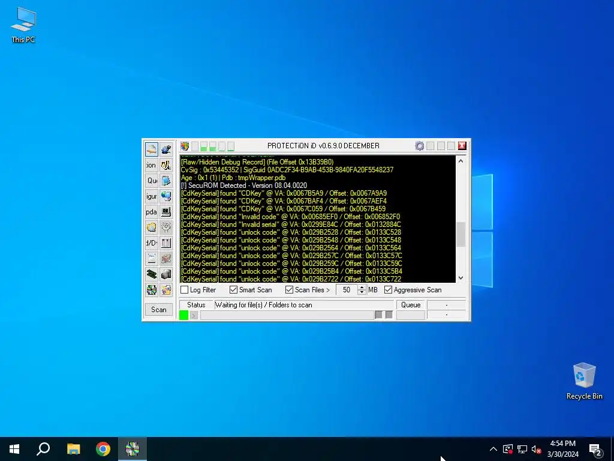Select the blue document sheet icon
614x461 pixels.
pyautogui.click(x=166, y=181)
